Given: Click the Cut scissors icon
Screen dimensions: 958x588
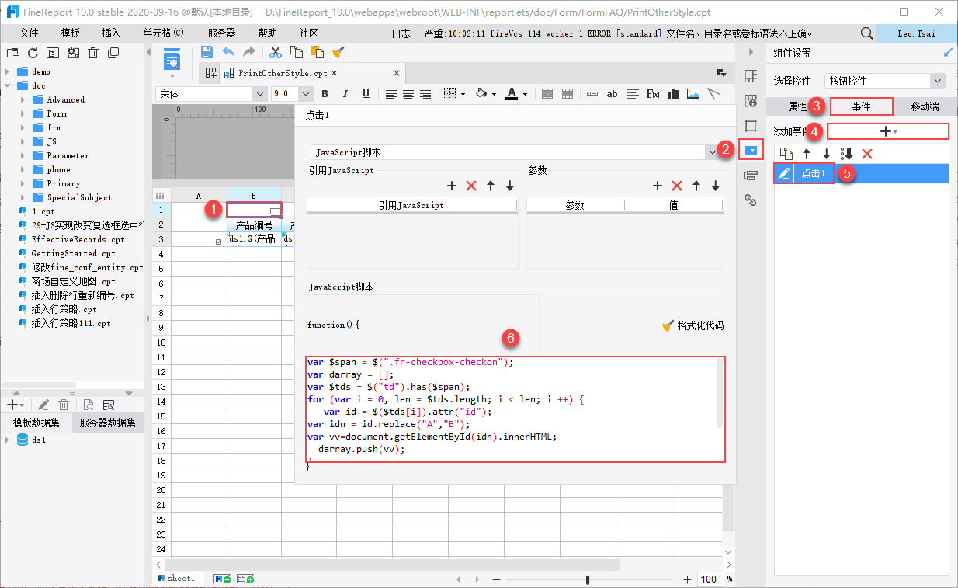Looking at the screenshot, I should point(275,52).
